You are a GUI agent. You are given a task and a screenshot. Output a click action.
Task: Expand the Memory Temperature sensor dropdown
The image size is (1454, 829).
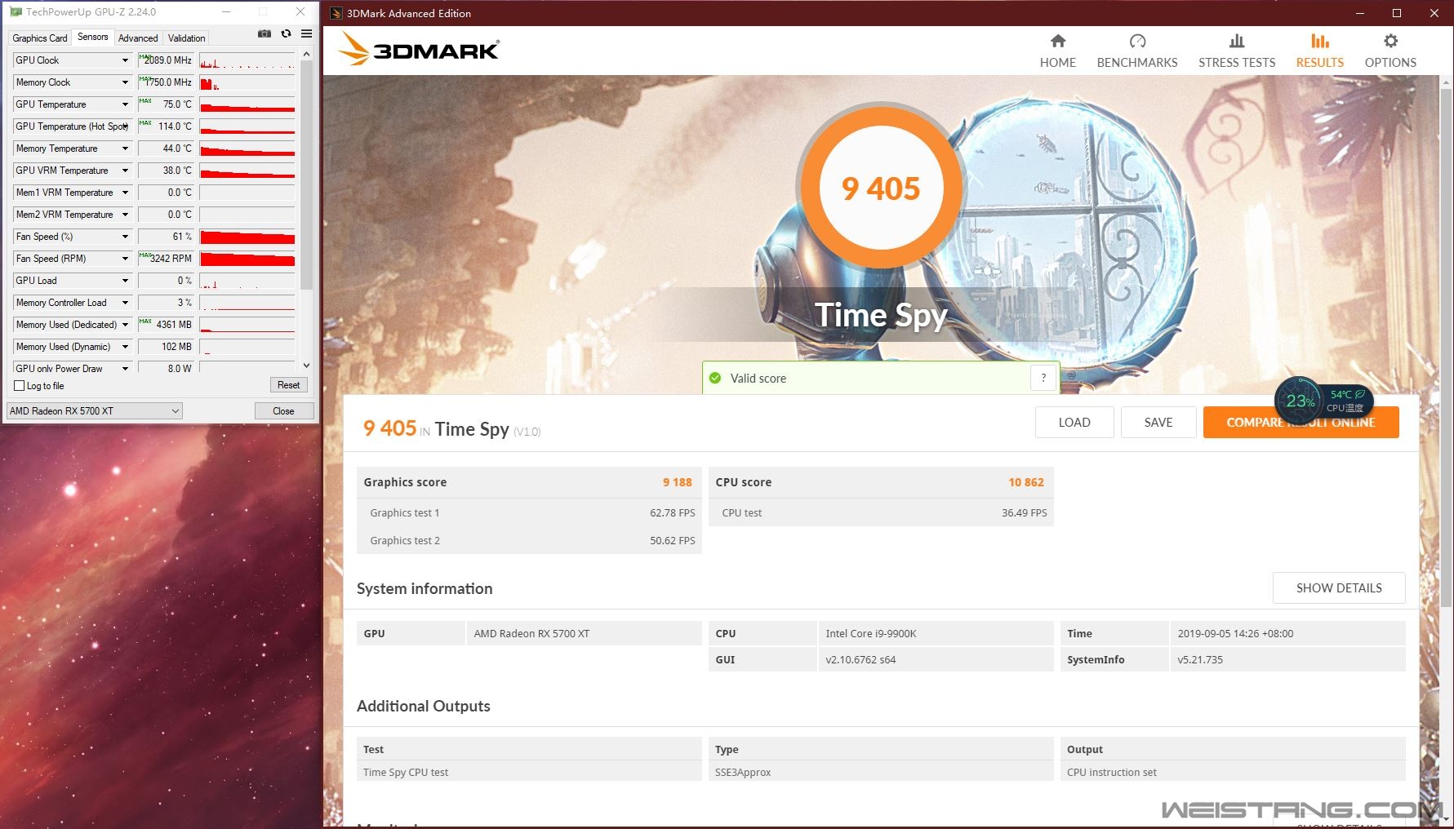tap(125, 149)
